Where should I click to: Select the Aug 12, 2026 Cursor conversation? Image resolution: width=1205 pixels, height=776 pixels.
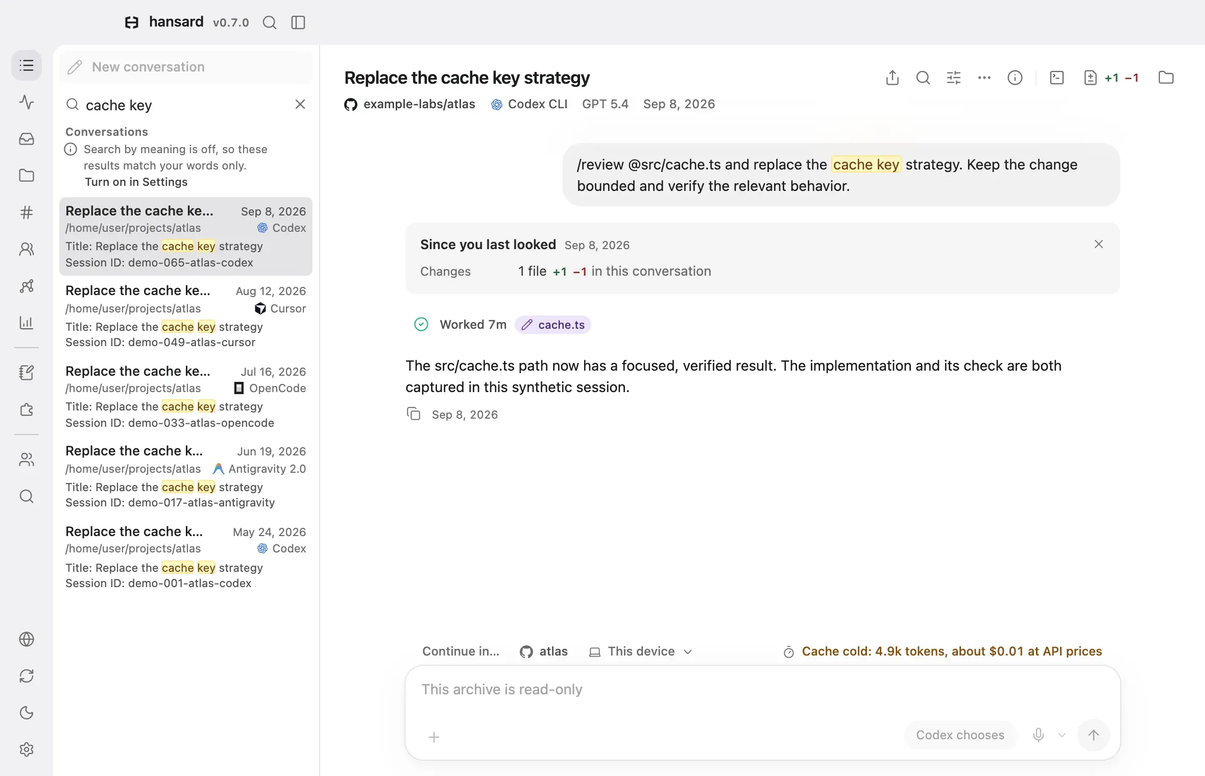pyautogui.click(x=186, y=316)
